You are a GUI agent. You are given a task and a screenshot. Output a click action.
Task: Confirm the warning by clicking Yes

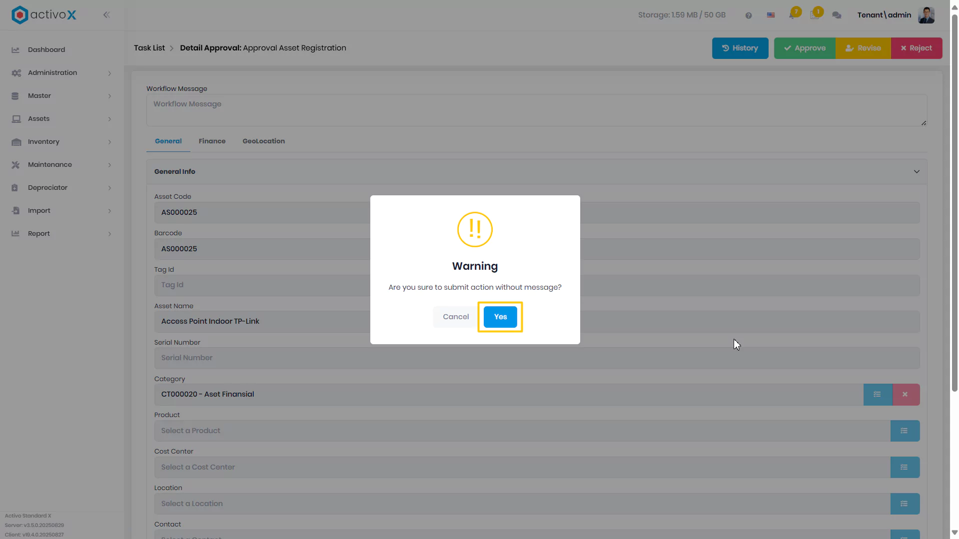[500, 317]
